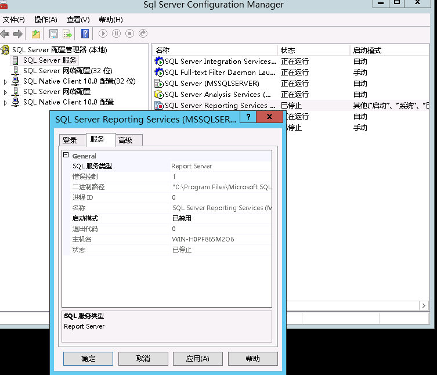
Task: Click the 确定 button
Action: (x=88, y=359)
